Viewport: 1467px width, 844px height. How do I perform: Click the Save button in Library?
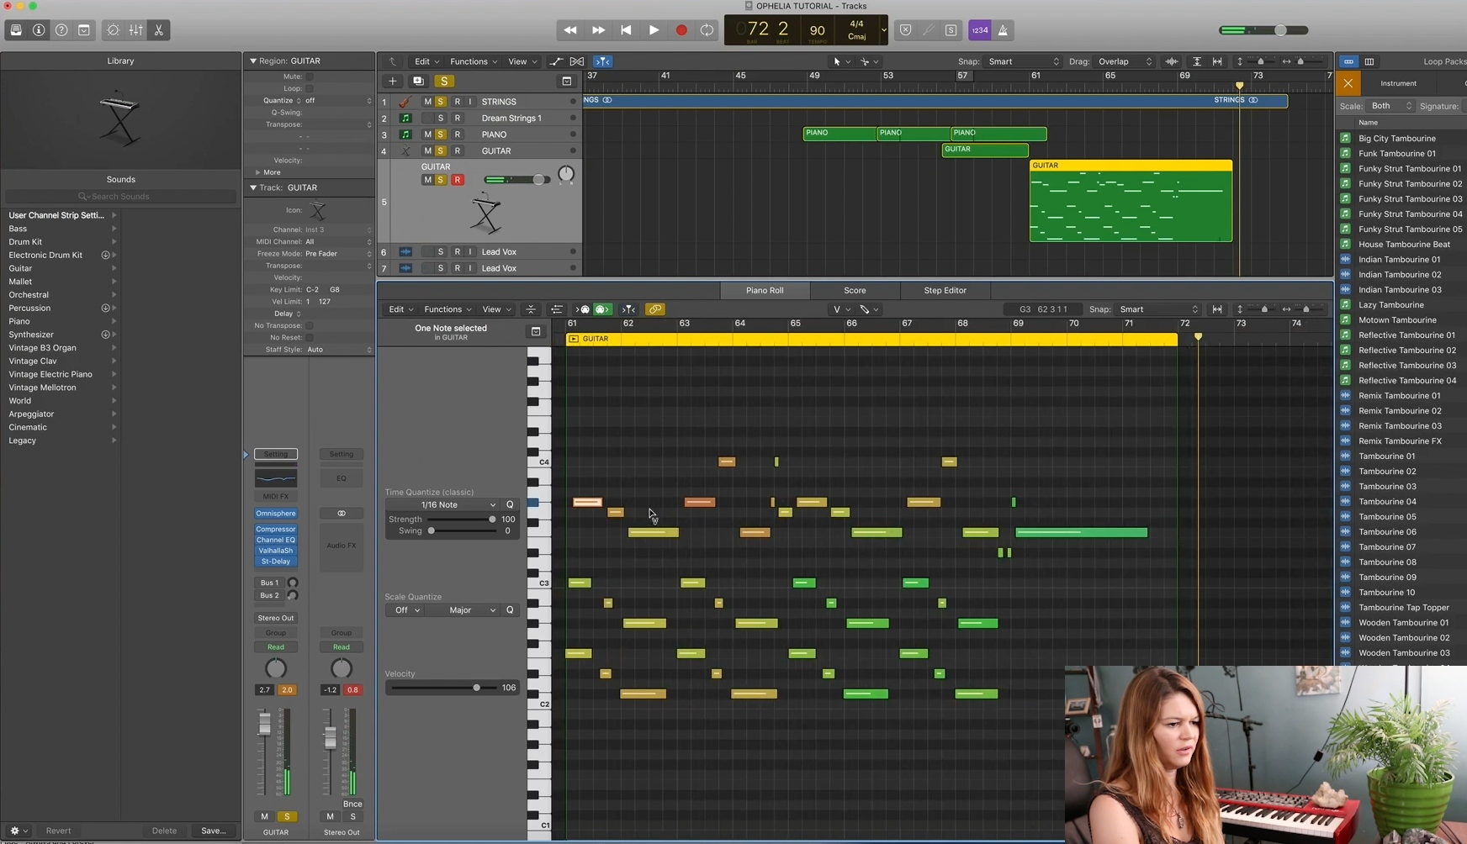point(213,831)
